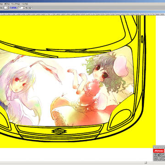Screen dimensions: 165x165
Task: Open the 表示(V) menu
Action: (x=7, y=4)
